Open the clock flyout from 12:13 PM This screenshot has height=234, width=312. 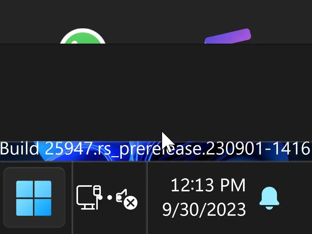[x=208, y=185]
